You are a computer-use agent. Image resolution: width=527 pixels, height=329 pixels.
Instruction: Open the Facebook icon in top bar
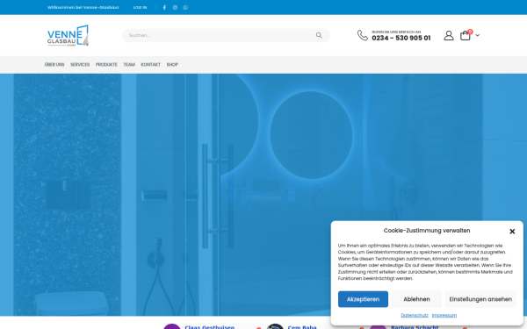click(x=164, y=7)
